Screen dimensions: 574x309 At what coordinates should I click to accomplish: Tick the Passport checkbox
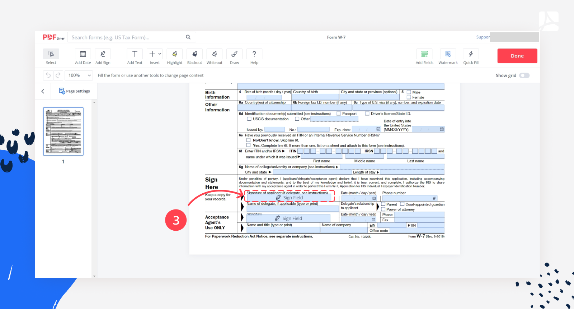pos(339,114)
